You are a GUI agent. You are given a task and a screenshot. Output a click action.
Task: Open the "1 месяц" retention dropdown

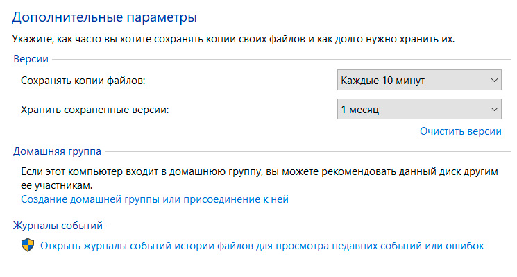(419, 109)
